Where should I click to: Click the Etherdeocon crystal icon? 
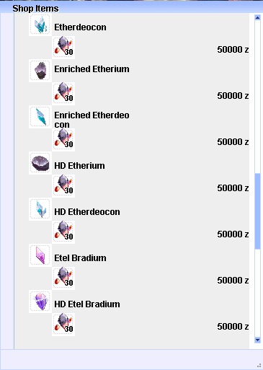pyautogui.click(x=40, y=25)
